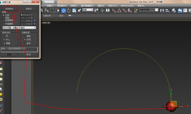Click the 填充 ribbon tab

pos(61,16)
